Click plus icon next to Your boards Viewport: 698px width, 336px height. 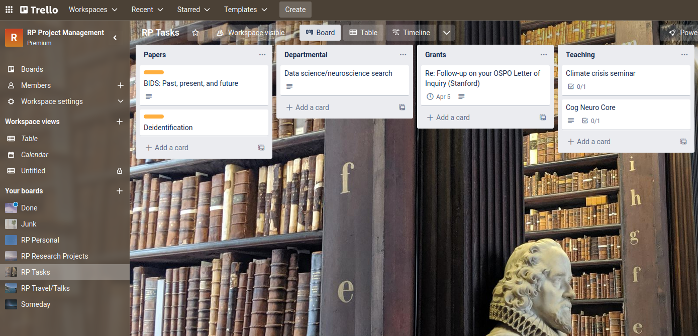click(x=120, y=191)
